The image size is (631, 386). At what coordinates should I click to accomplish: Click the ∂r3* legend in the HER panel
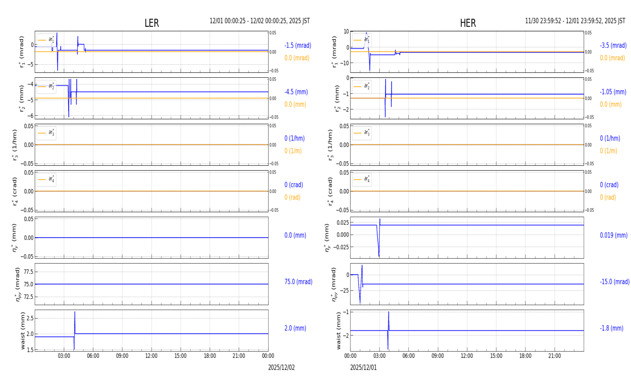pos(362,133)
